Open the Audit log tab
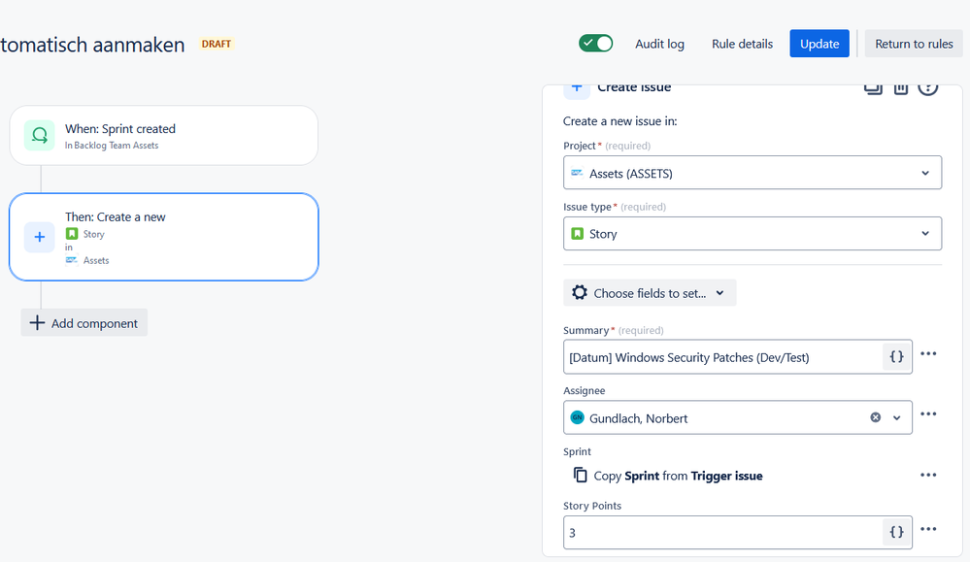 pos(659,44)
